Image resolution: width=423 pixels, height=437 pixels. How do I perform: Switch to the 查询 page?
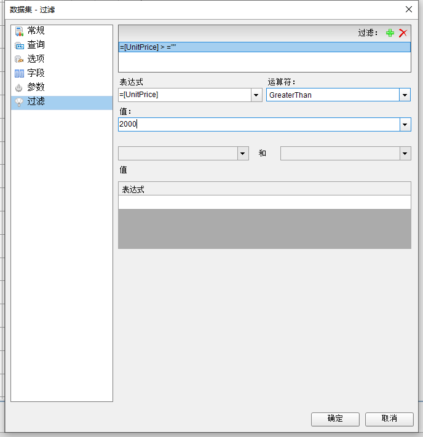pos(36,45)
